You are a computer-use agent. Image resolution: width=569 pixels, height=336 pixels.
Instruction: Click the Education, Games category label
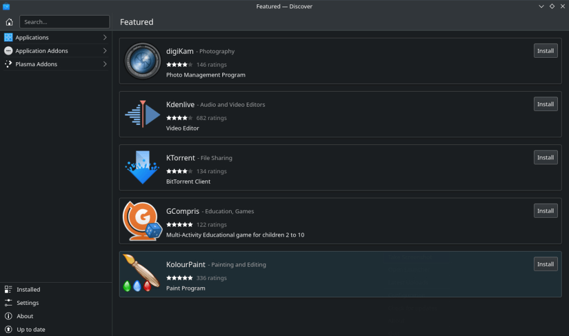229,211
